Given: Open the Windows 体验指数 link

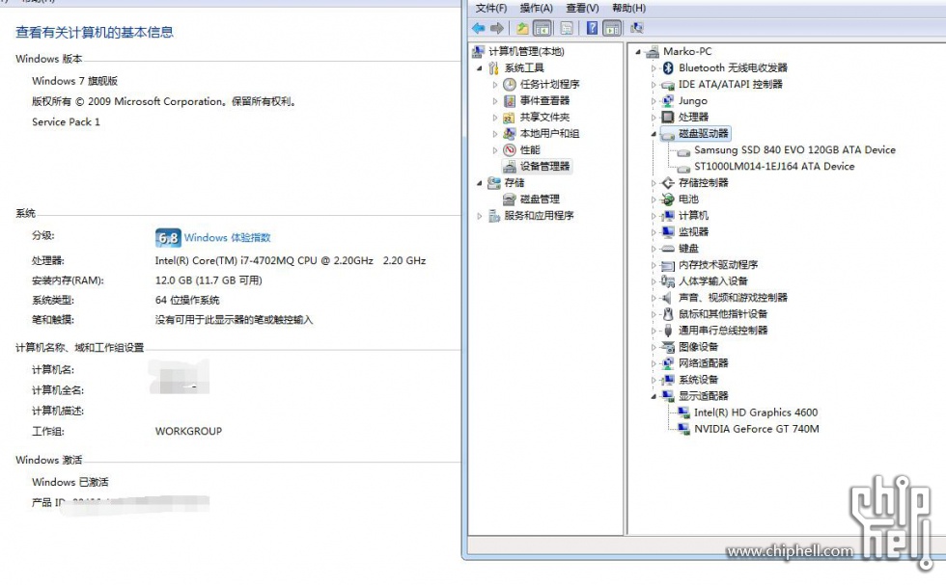Looking at the screenshot, I should tap(228, 237).
